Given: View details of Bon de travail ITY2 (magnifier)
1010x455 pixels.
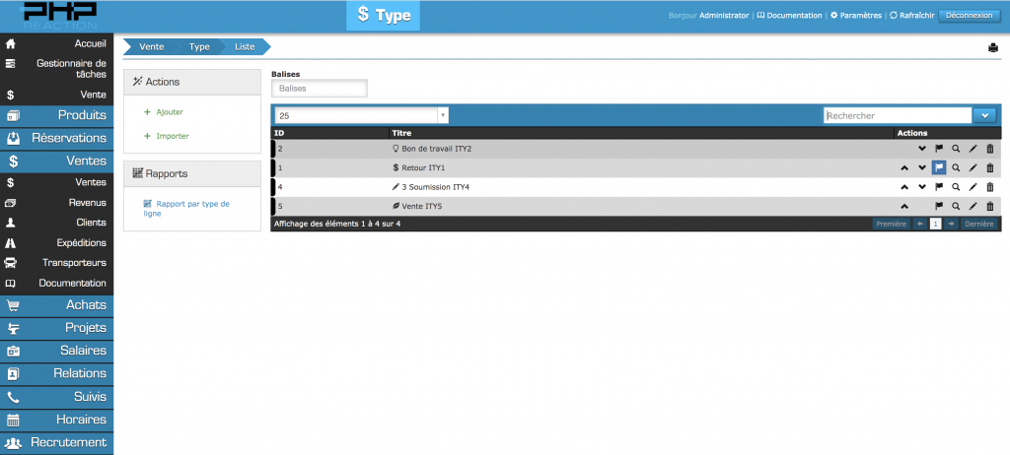Looking at the screenshot, I should coord(956,149).
